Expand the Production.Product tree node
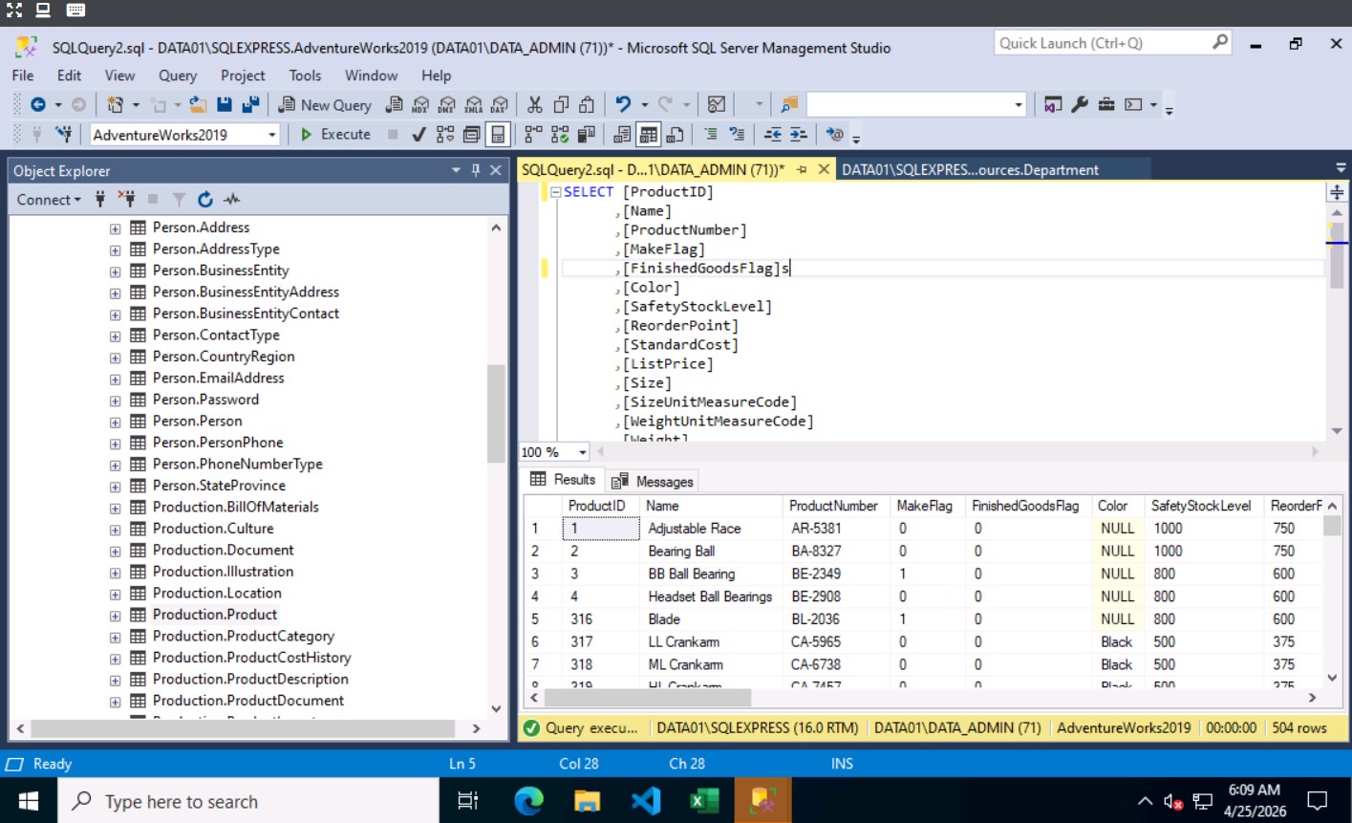 pos(114,615)
